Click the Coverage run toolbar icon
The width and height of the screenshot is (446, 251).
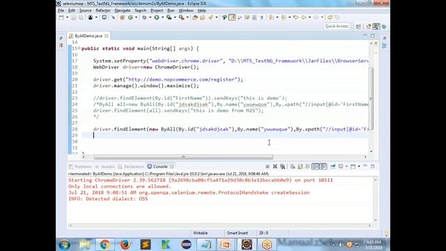pyautogui.click(x=169, y=17)
